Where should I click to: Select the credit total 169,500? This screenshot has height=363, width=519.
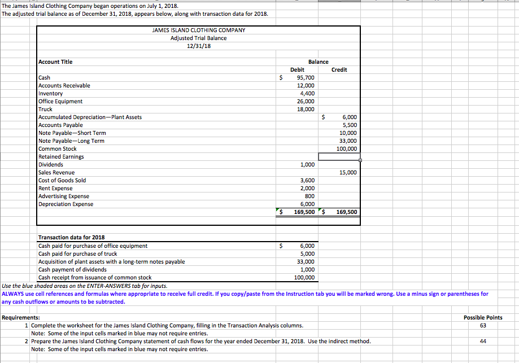(347, 212)
